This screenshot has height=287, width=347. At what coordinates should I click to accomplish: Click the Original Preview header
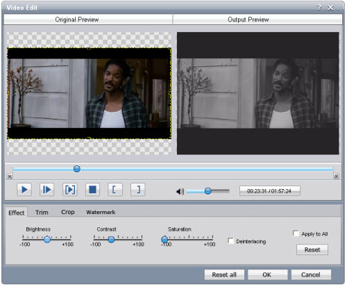click(x=88, y=19)
